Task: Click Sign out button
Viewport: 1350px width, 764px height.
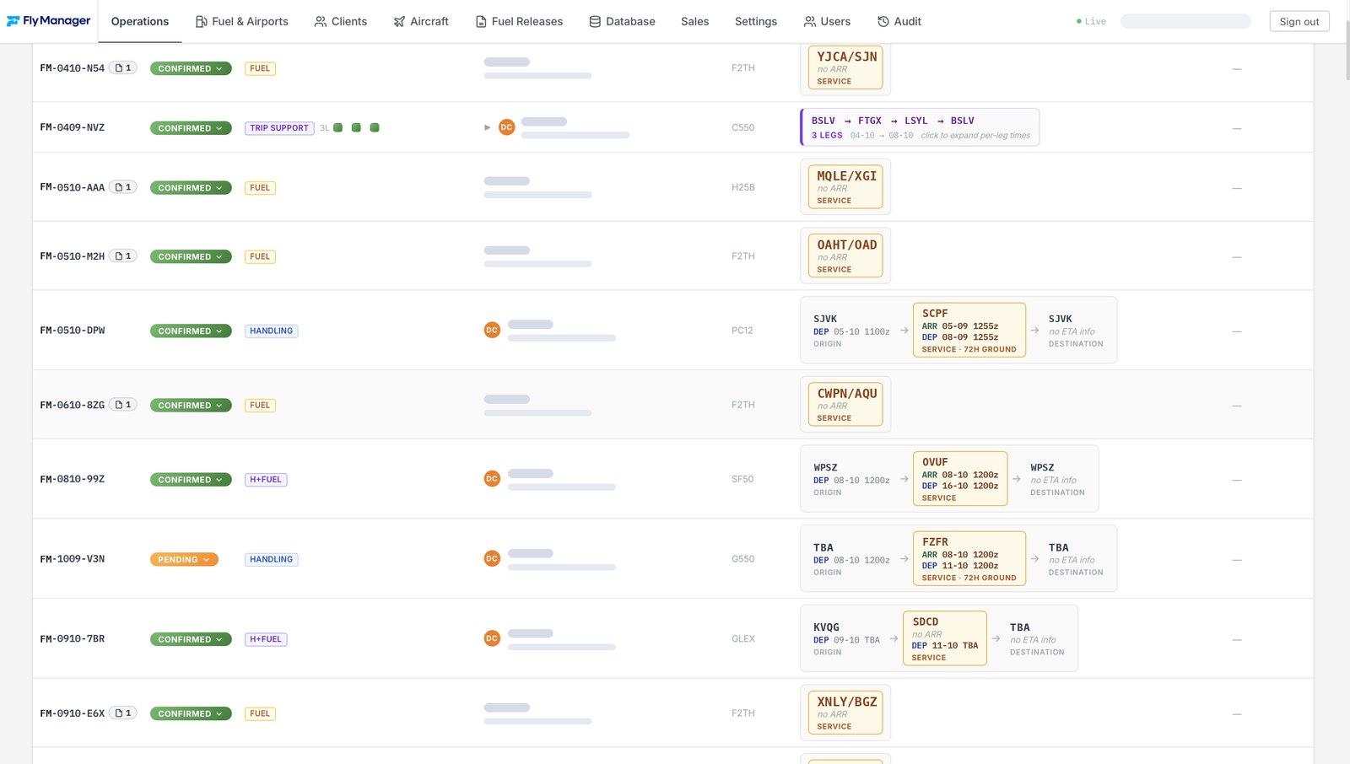Action: pos(1299,21)
